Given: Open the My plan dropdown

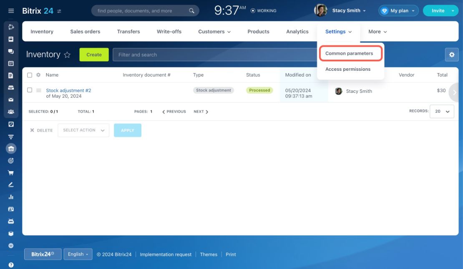Looking at the screenshot, I should click(x=398, y=10).
